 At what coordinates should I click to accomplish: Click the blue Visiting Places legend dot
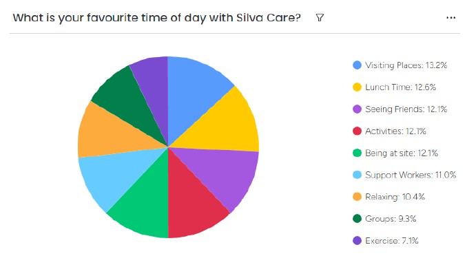[x=357, y=65]
